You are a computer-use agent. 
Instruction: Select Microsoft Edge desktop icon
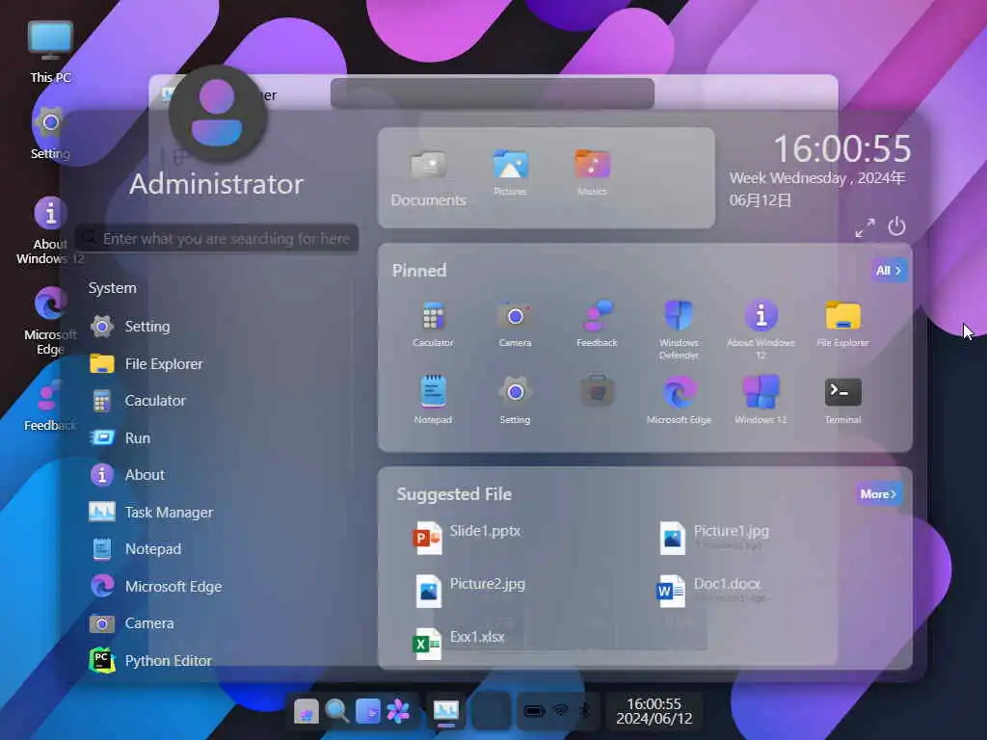click(x=50, y=321)
